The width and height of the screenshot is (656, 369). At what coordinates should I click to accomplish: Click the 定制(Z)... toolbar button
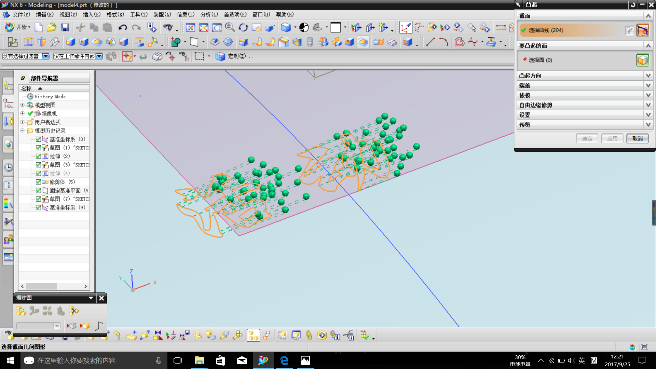click(234, 56)
